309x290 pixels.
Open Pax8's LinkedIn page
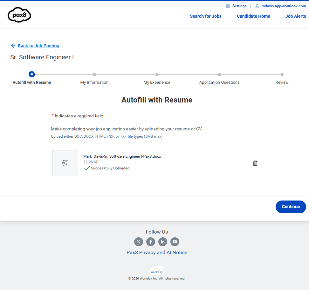[163, 242]
